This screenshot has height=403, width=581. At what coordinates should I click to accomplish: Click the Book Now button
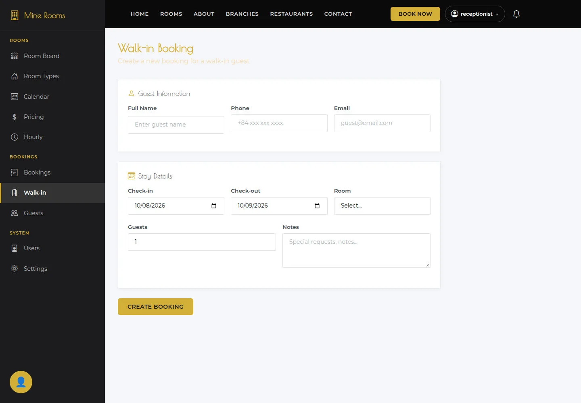click(415, 14)
